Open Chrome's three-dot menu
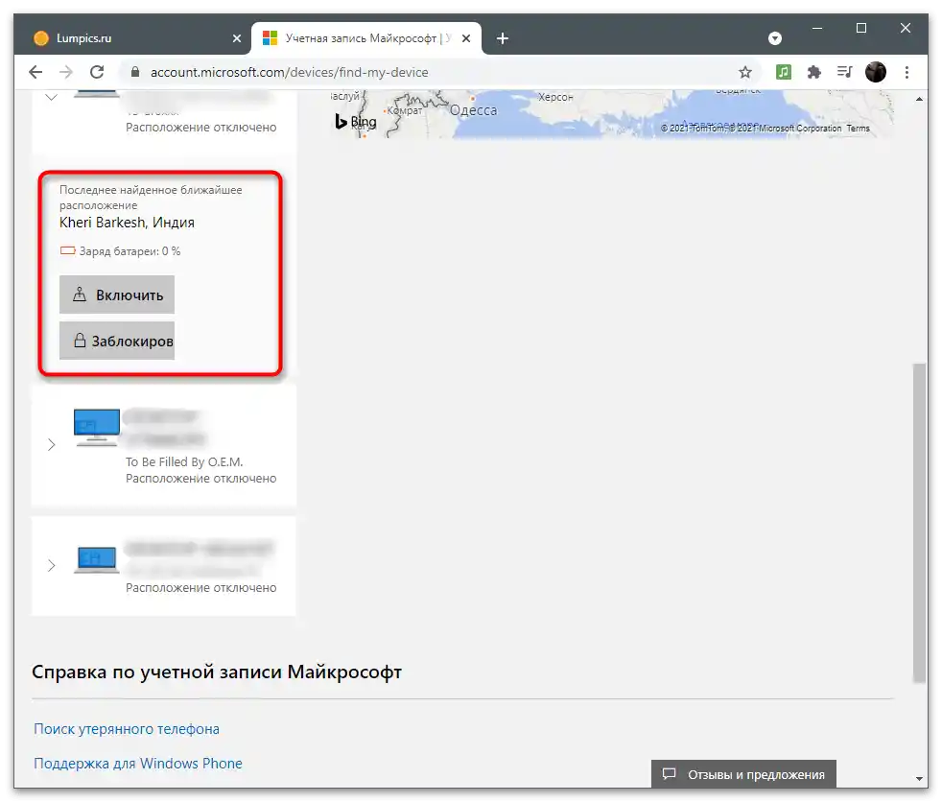Viewport: 942px width, 802px height. 907,73
